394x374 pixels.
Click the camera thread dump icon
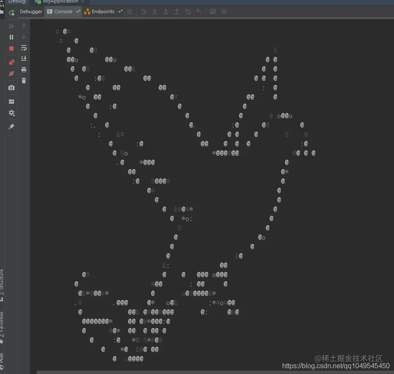pyautogui.click(x=11, y=88)
